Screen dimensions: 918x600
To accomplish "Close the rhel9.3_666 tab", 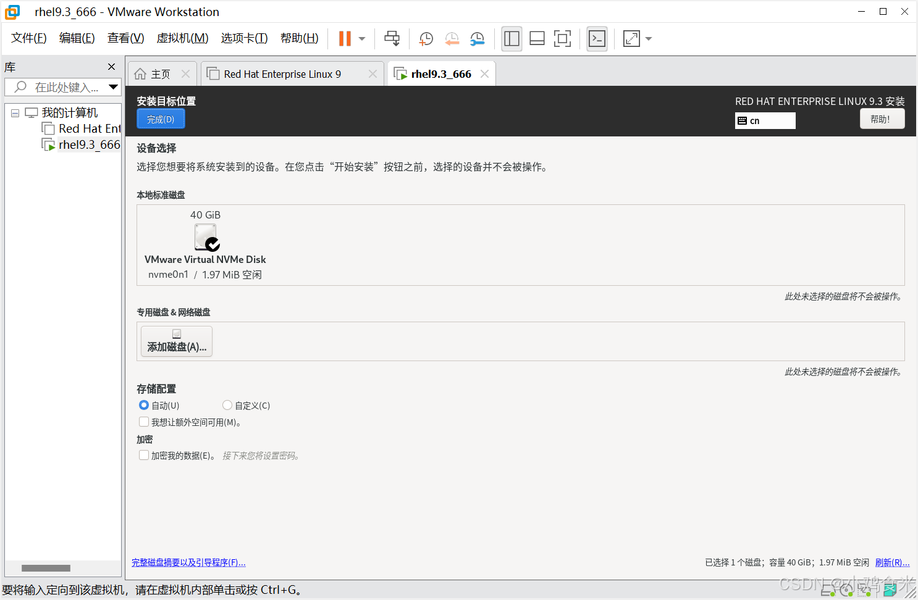I will (x=485, y=74).
